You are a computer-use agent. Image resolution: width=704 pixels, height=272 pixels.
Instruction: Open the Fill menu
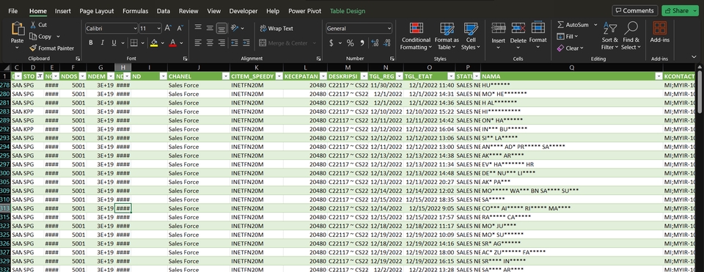pos(568,37)
